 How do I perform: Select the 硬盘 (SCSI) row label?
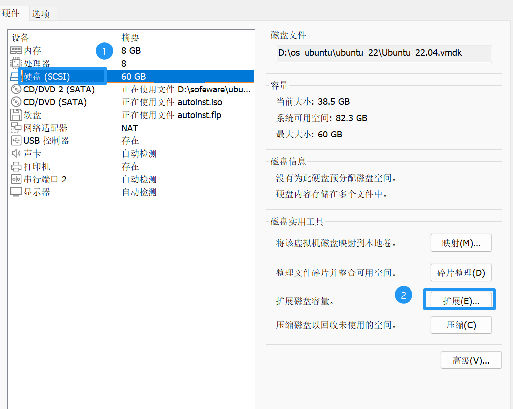[47, 77]
